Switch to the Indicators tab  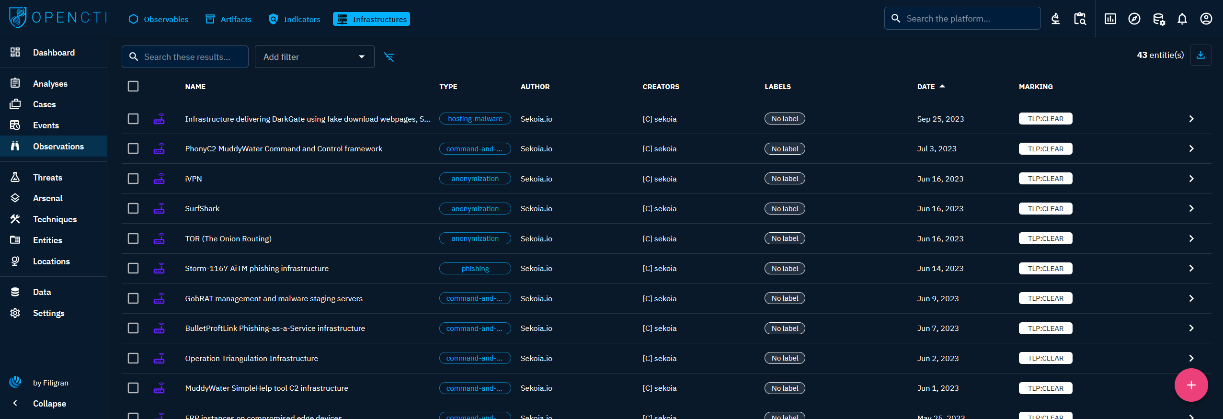click(294, 19)
